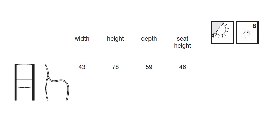Screen dimensions: 275x138
Task: Click the height column header
Action: [115, 39]
